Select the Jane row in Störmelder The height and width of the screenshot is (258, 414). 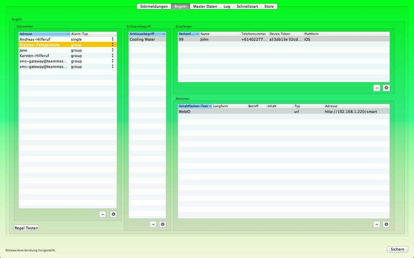pos(68,50)
